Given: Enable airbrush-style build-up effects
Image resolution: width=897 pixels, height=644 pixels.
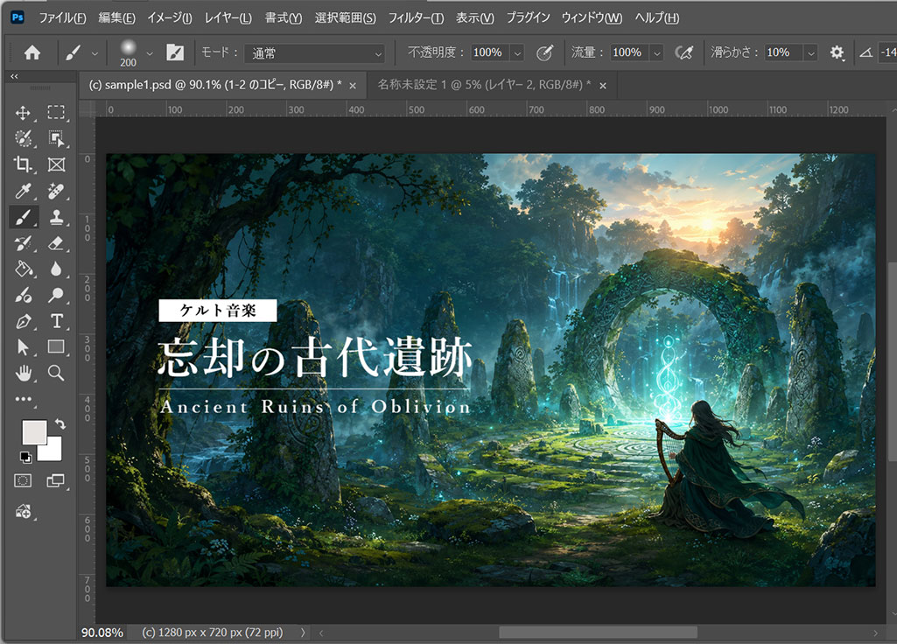Looking at the screenshot, I should (683, 52).
